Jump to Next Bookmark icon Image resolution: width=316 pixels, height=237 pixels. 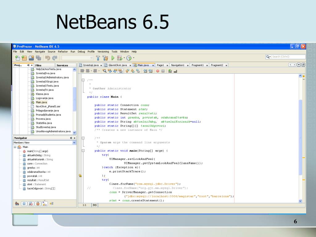(133, 71)
